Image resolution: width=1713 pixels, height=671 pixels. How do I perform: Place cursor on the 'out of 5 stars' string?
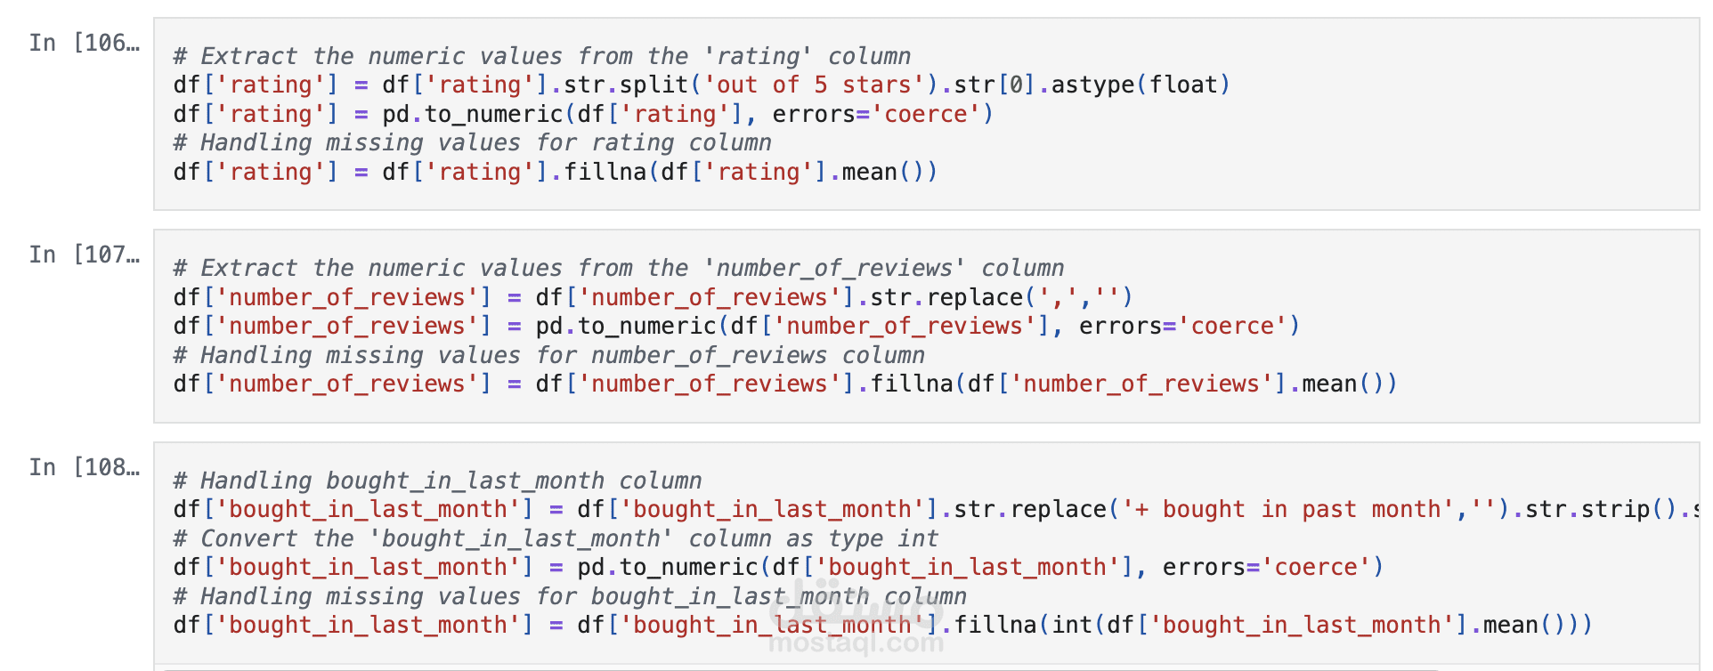click(x=814, y=85)
